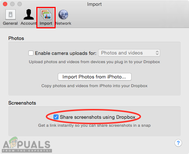Click the zoom button in title bar
This screenshot has width=189, height=154.
coord(20,4)
